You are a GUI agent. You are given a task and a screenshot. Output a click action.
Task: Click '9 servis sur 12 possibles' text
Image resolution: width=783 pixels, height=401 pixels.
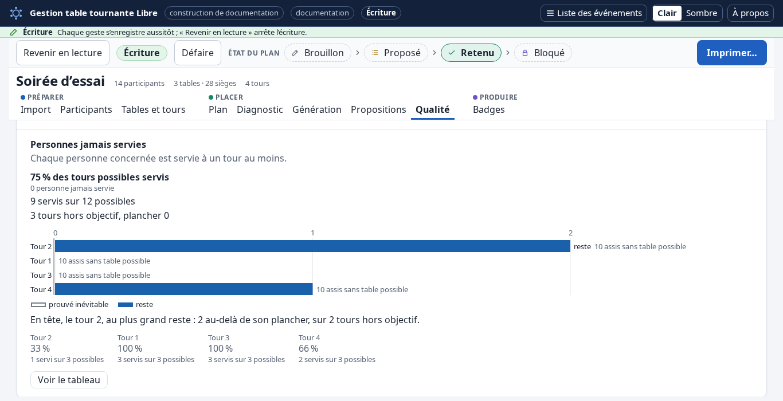(83, 201)
